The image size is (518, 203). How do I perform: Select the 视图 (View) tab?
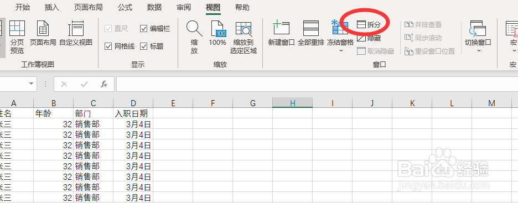213,7
